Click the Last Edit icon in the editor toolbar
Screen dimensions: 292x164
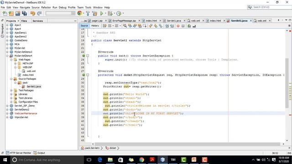[104, 26]
